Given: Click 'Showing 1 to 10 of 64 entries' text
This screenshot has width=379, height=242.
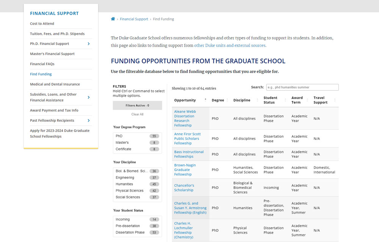Looking at the screenshot, I should [194, 88].
